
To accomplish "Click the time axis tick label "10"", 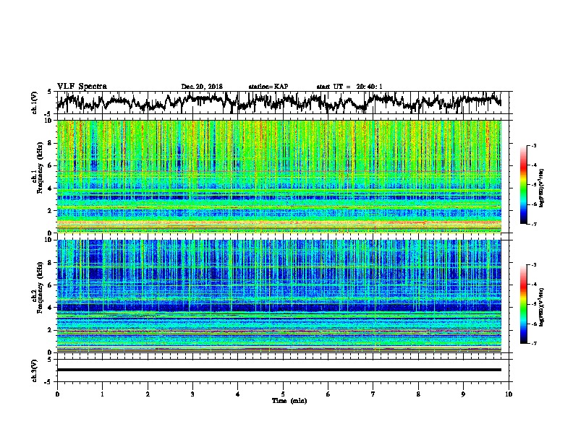I will [x=509, y=394].
